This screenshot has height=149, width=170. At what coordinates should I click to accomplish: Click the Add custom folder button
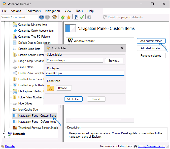(x=151, y=41)
